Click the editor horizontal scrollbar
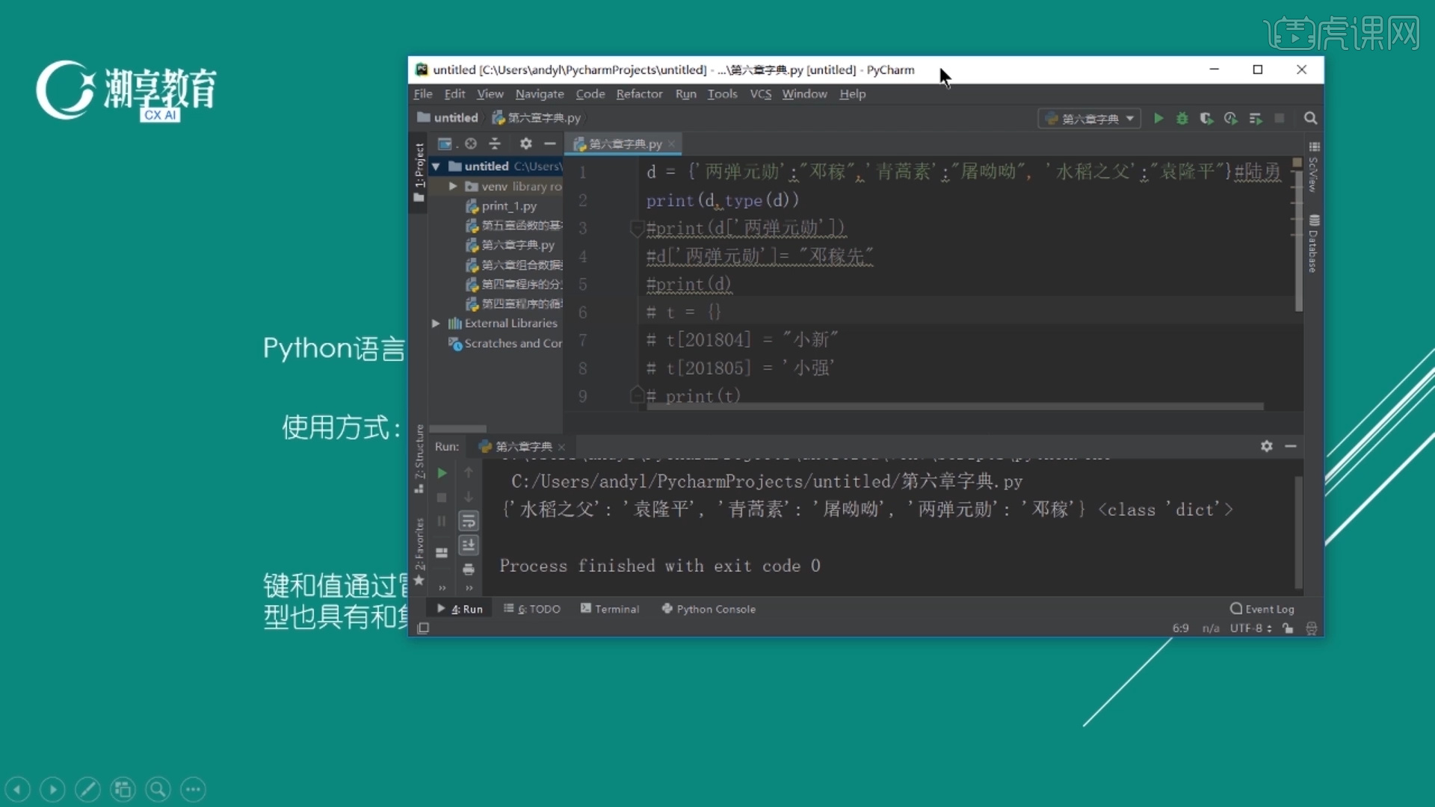This screenshot has width=1435, height=807. [955, 406]
